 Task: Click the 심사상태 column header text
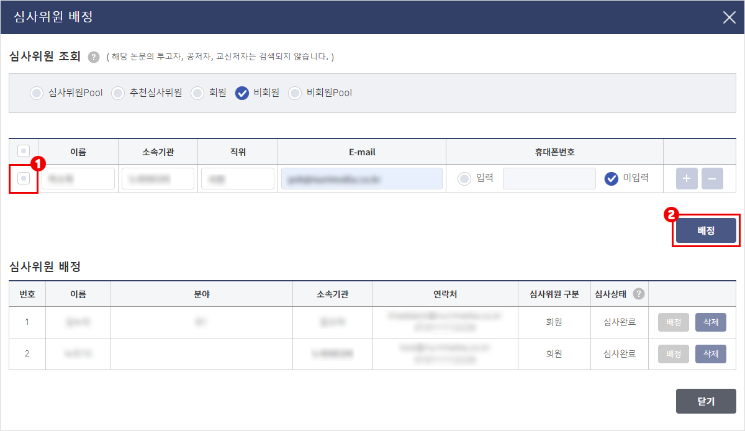click(x=610, y=294)
